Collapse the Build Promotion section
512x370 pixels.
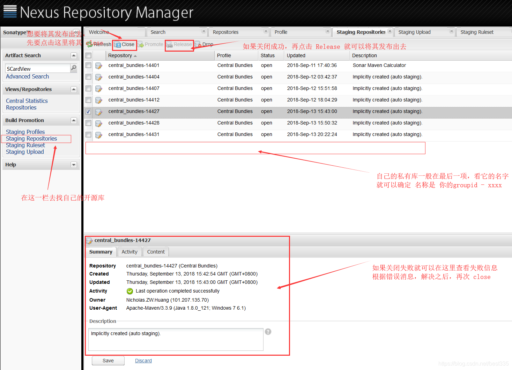(74, 120)
